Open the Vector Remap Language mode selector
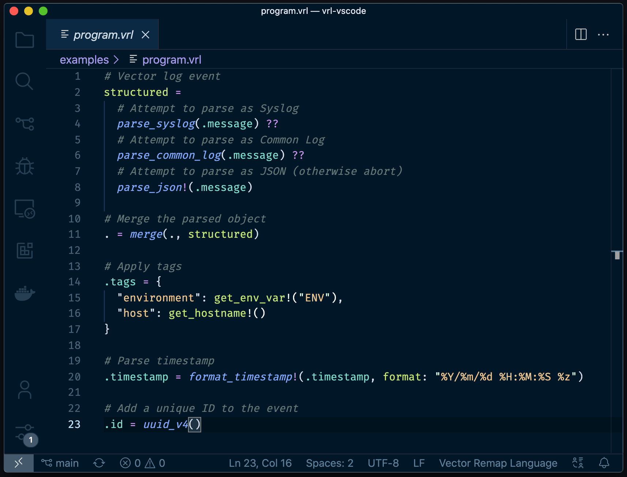The image size is (627, 477). (x=498, y=463)
